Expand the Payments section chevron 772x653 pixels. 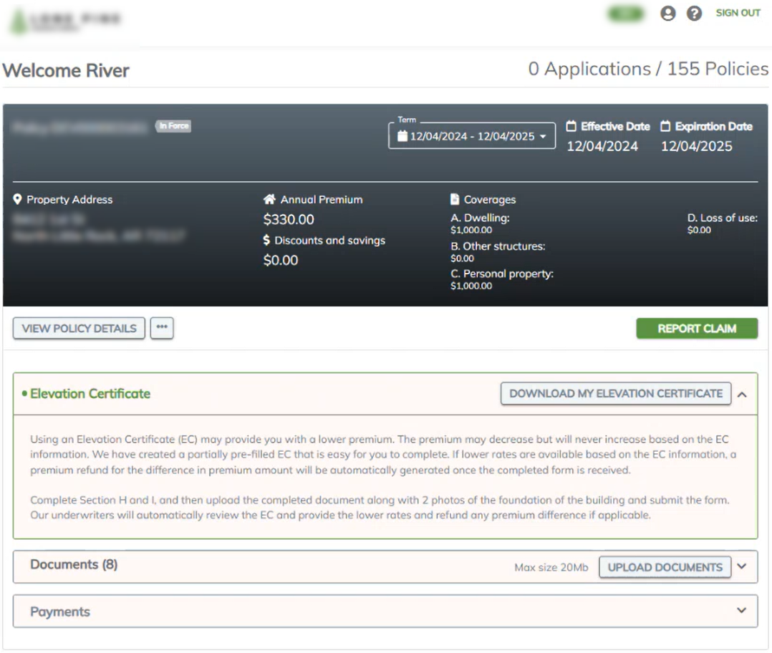(742, 611)
